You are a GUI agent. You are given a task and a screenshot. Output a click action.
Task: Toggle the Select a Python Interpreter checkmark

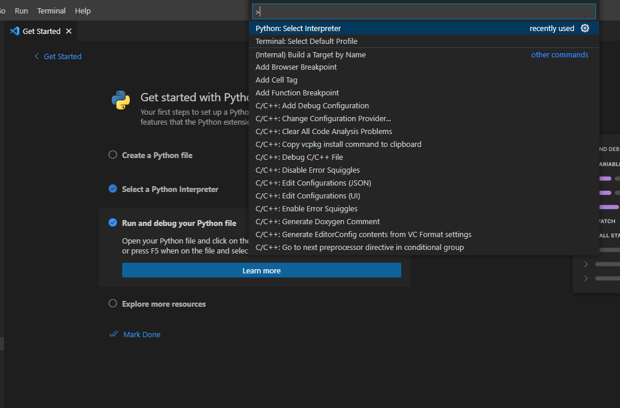[x=113, y=188]
